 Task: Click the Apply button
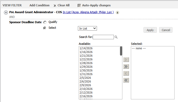pos(150,30)
